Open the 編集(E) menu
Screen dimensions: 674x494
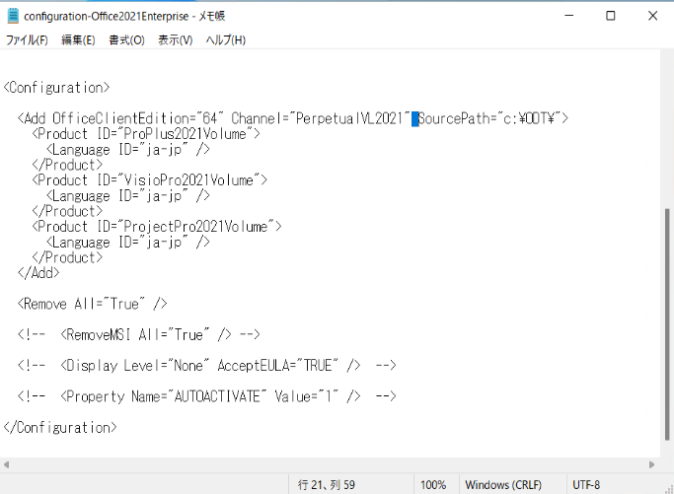pos(78,40)
